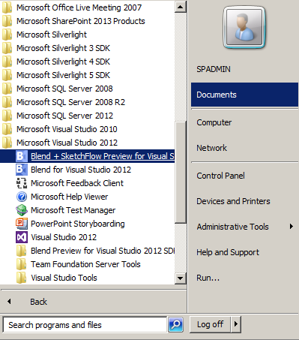
Task: Open Control Panel
Action: click(x=244, y=176)
